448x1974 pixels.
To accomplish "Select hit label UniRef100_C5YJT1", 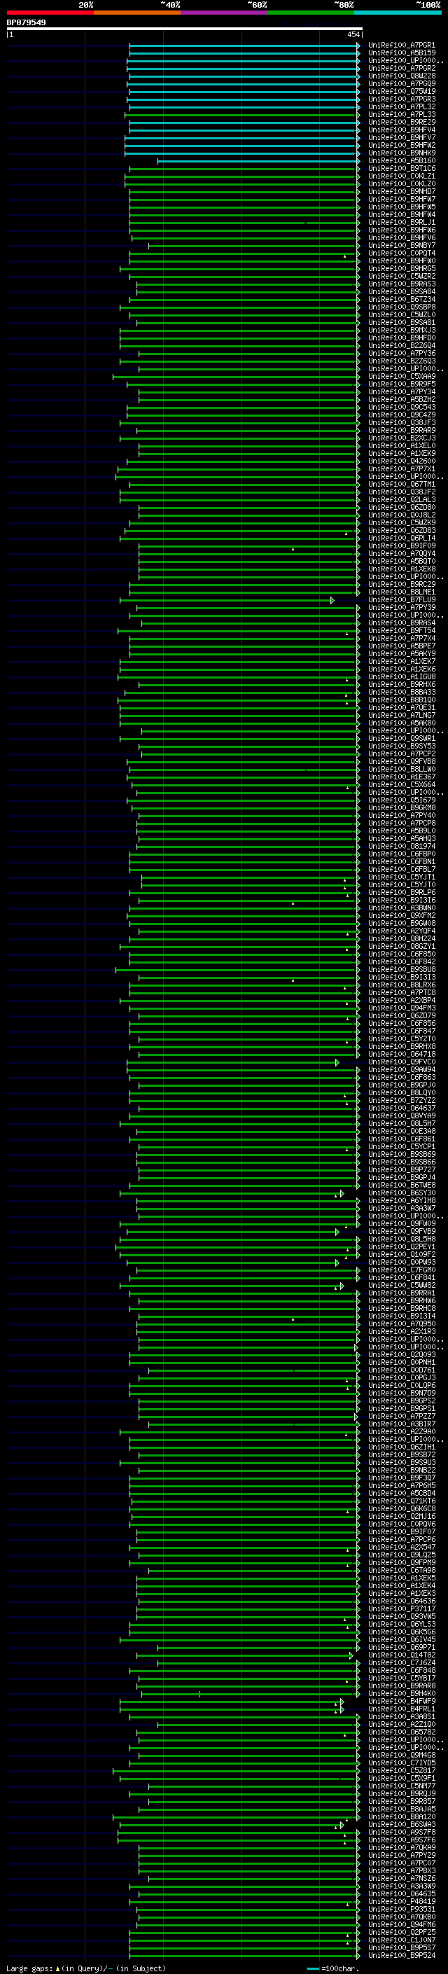I will pyautogui.click(x=401, y=877).
